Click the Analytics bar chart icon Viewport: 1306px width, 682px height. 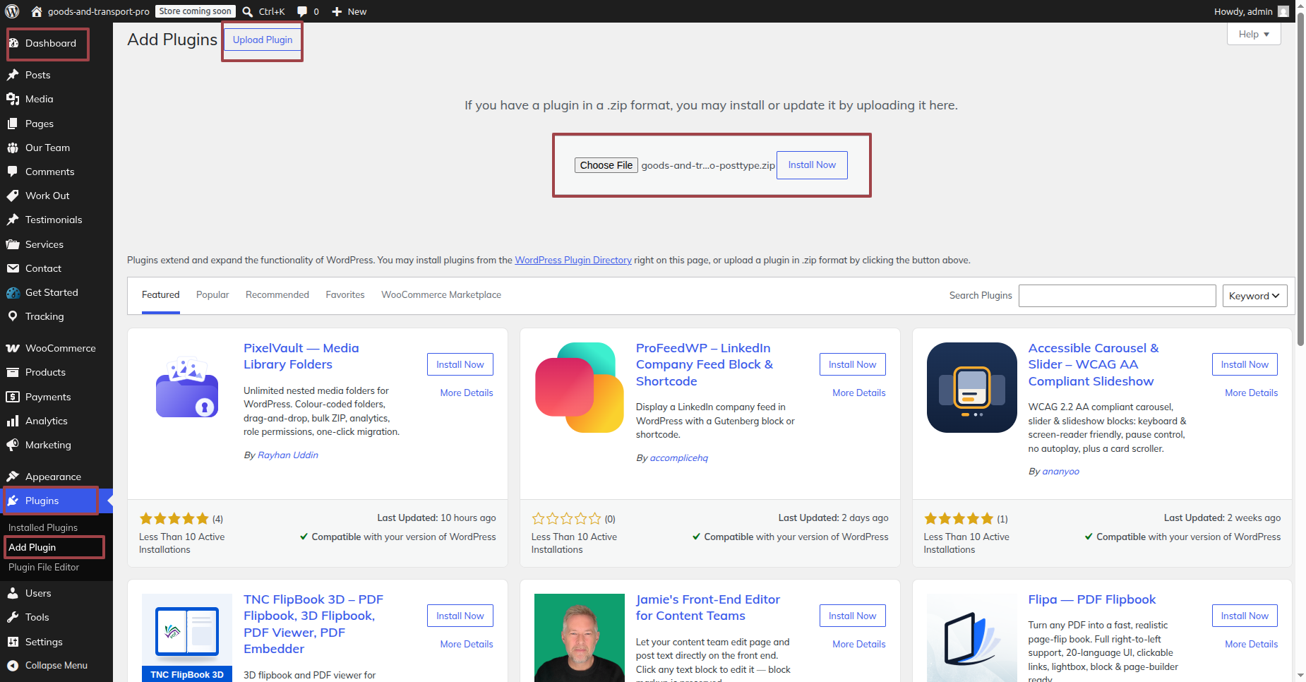pos(13,421)
